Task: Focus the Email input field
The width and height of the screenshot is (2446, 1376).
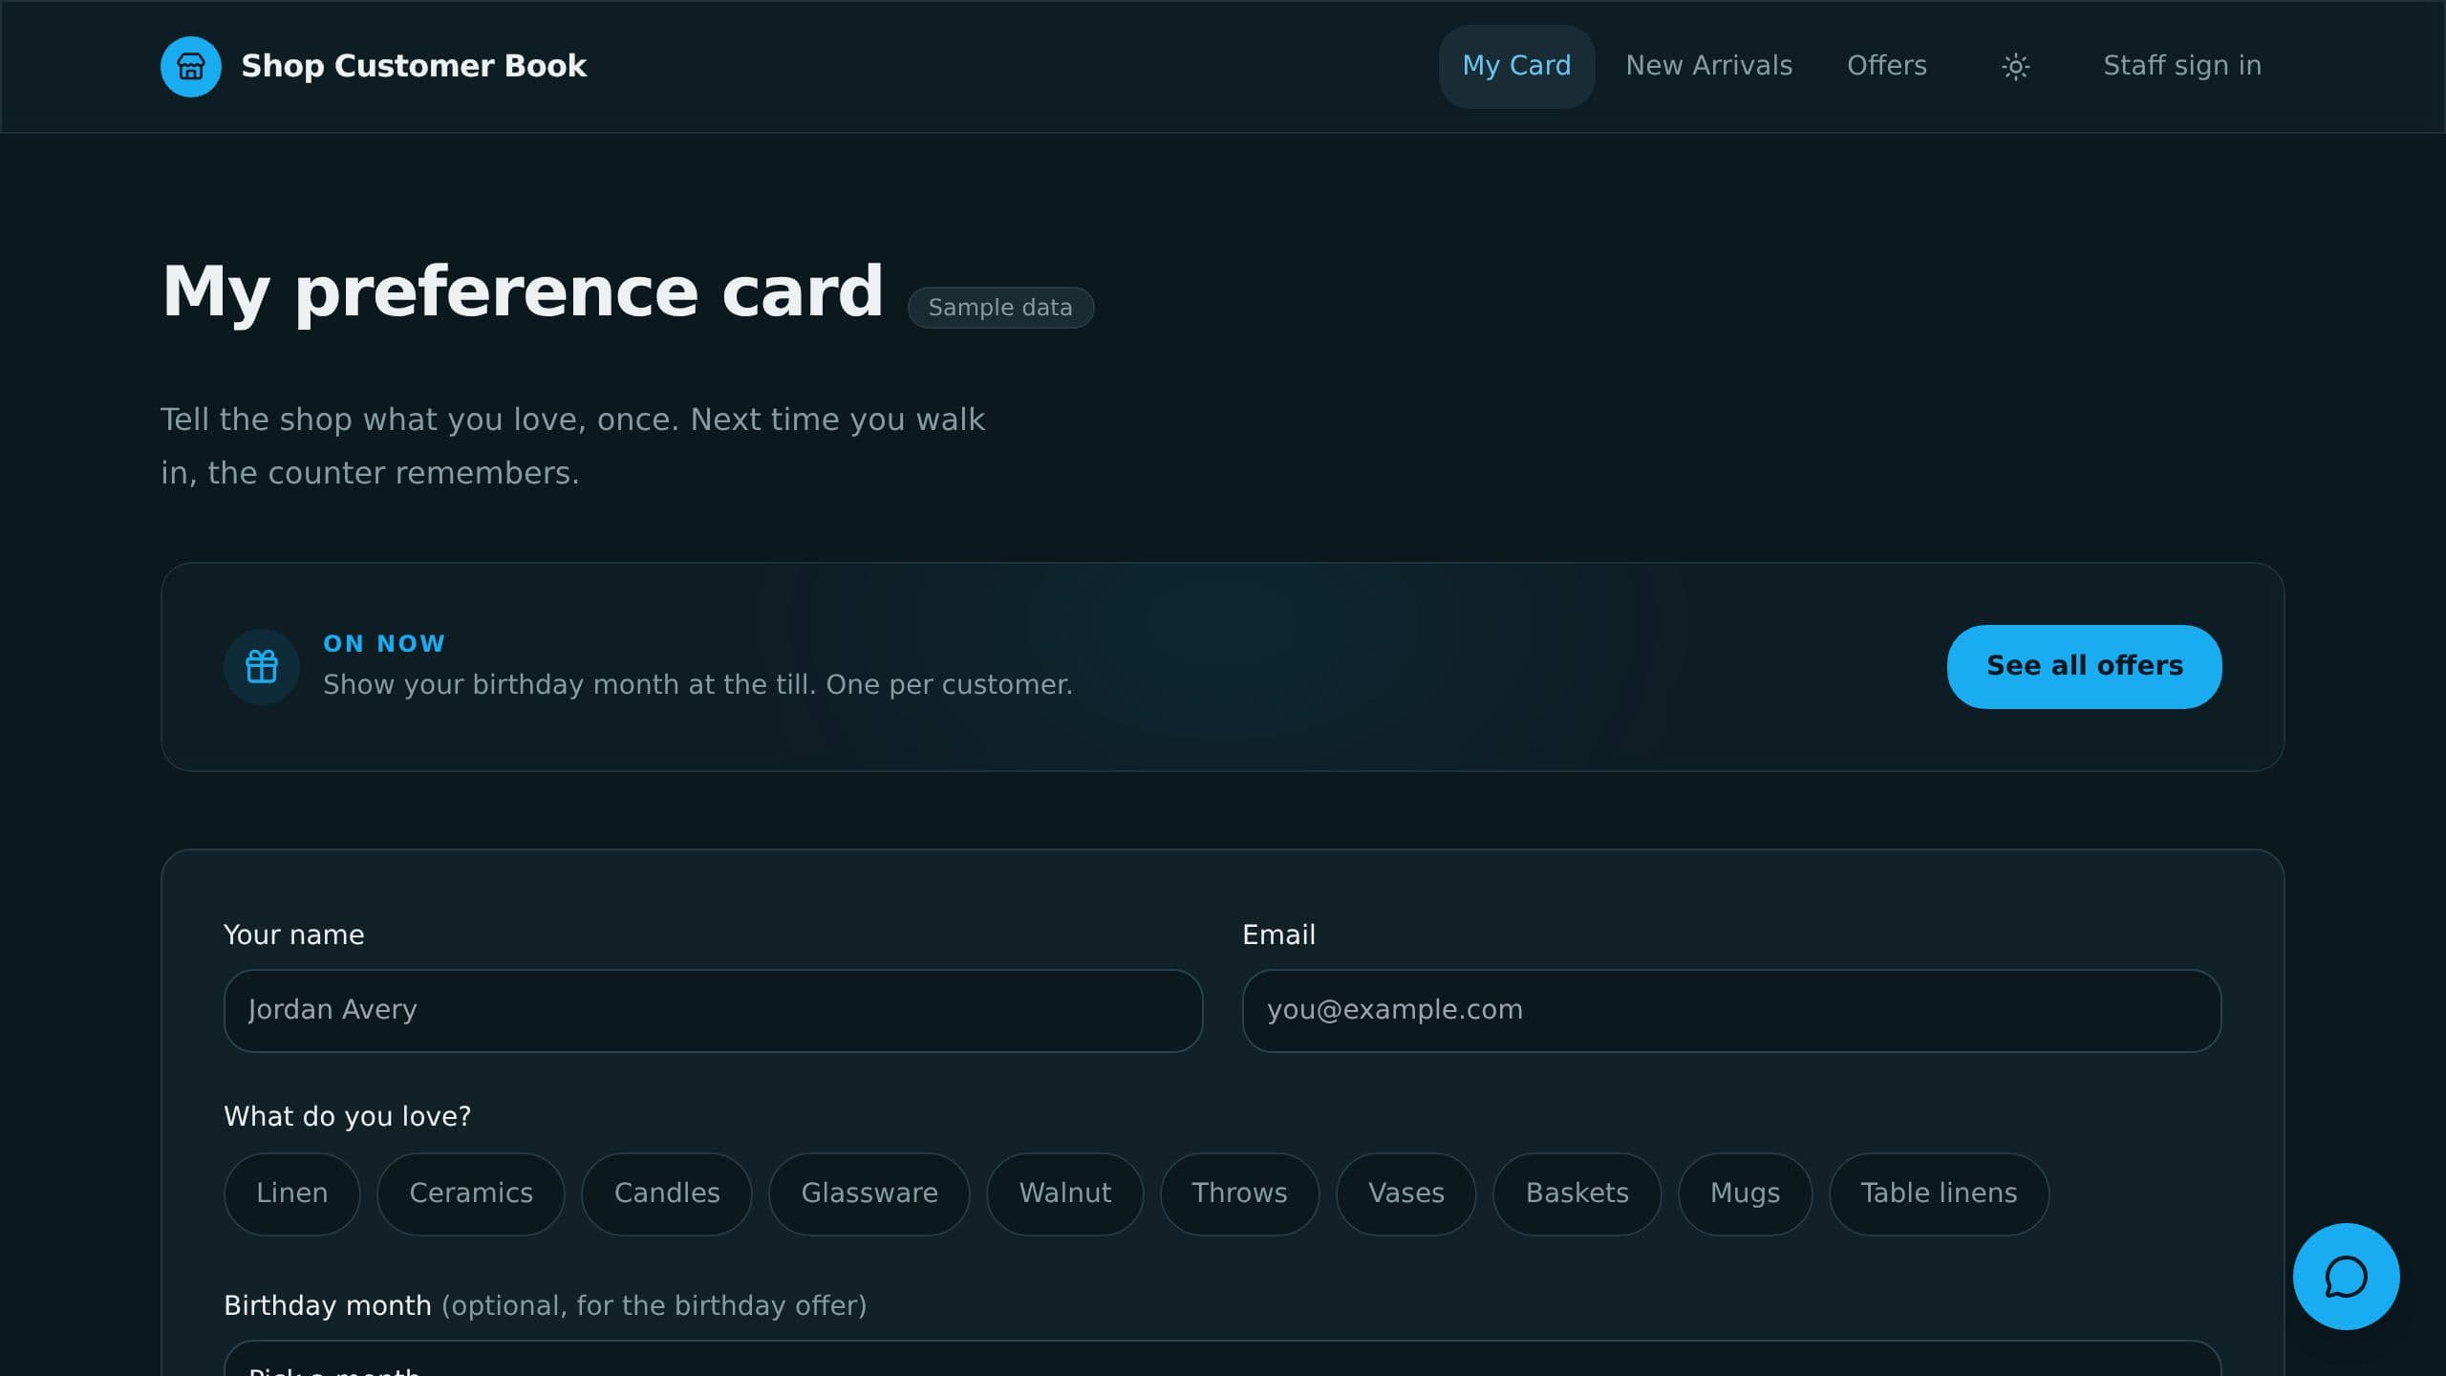Action: click(1731, 1010)
